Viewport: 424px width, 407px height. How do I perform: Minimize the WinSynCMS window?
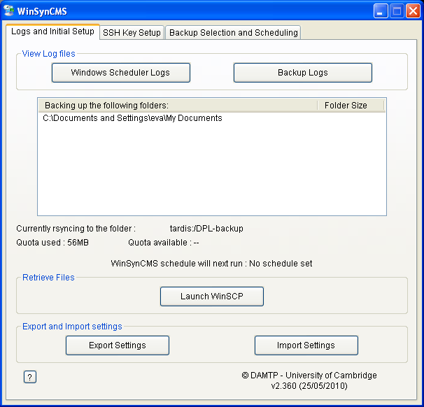pyautogui.click(x=381, y=10)
